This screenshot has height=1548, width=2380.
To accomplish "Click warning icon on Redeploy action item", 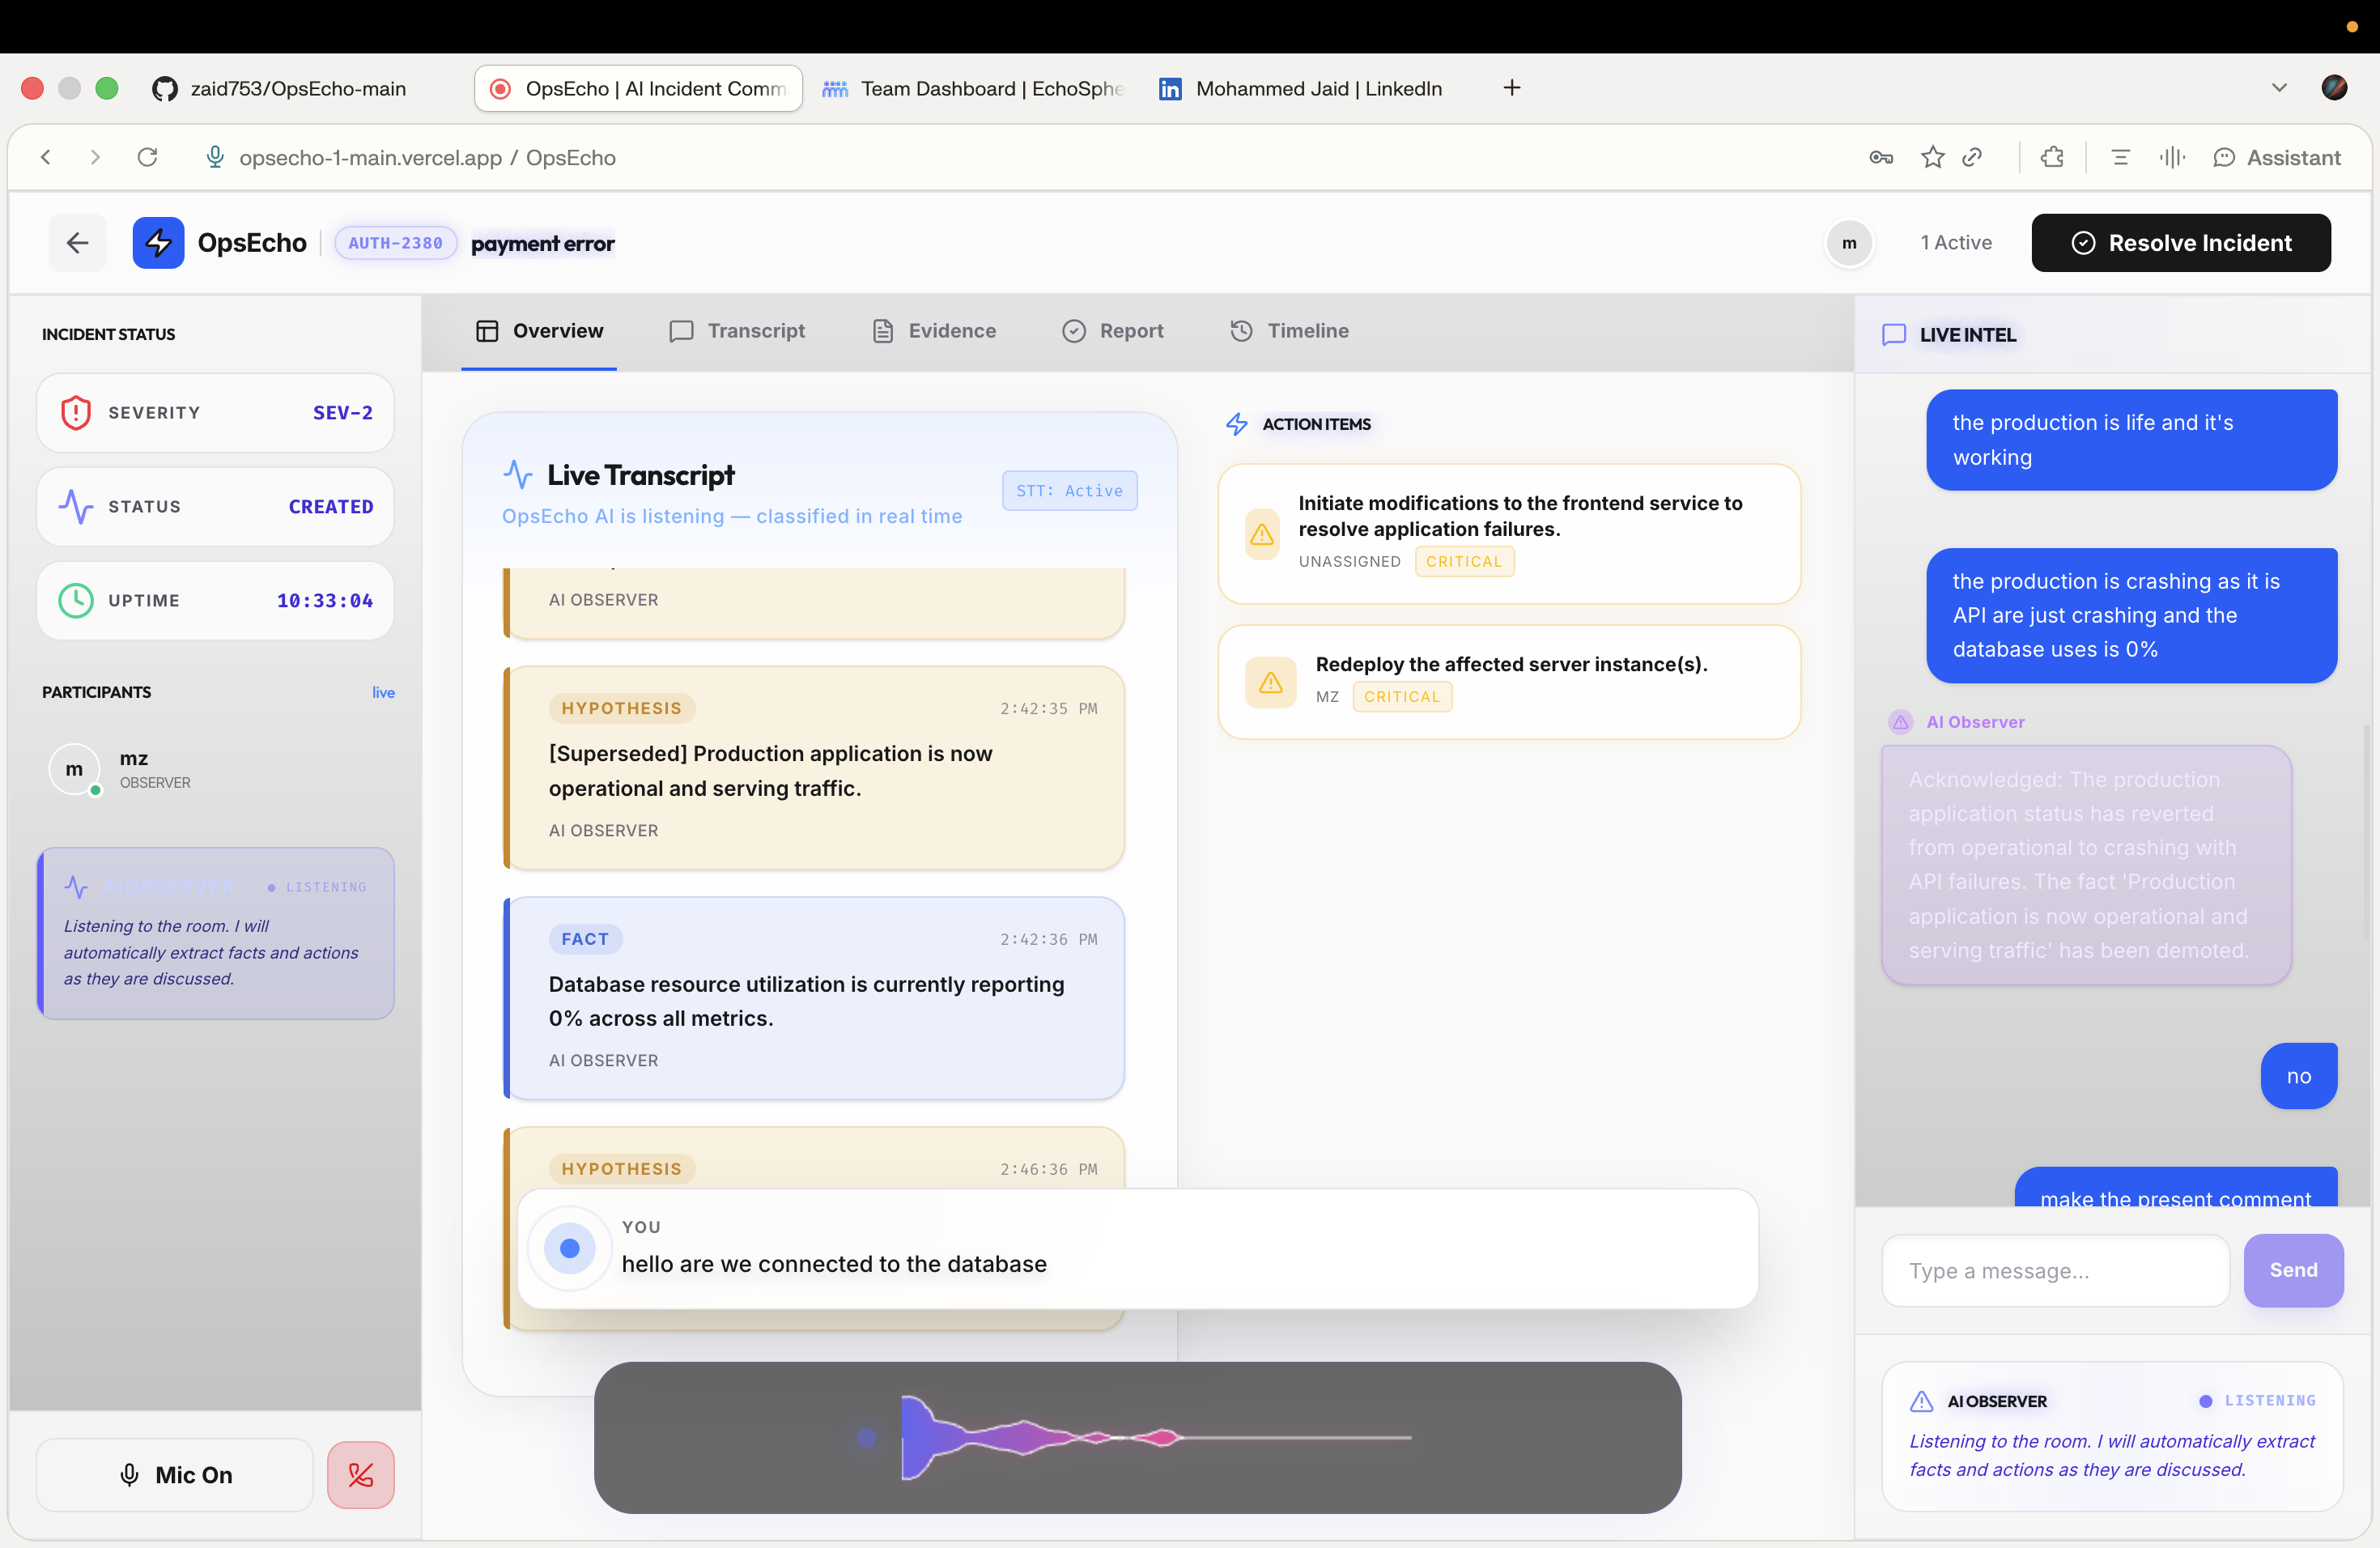I will [1270, 682].
